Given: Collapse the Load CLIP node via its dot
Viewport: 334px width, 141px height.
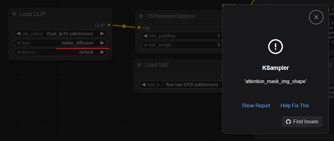Looking at the screenshot, I should coord(14,14).
